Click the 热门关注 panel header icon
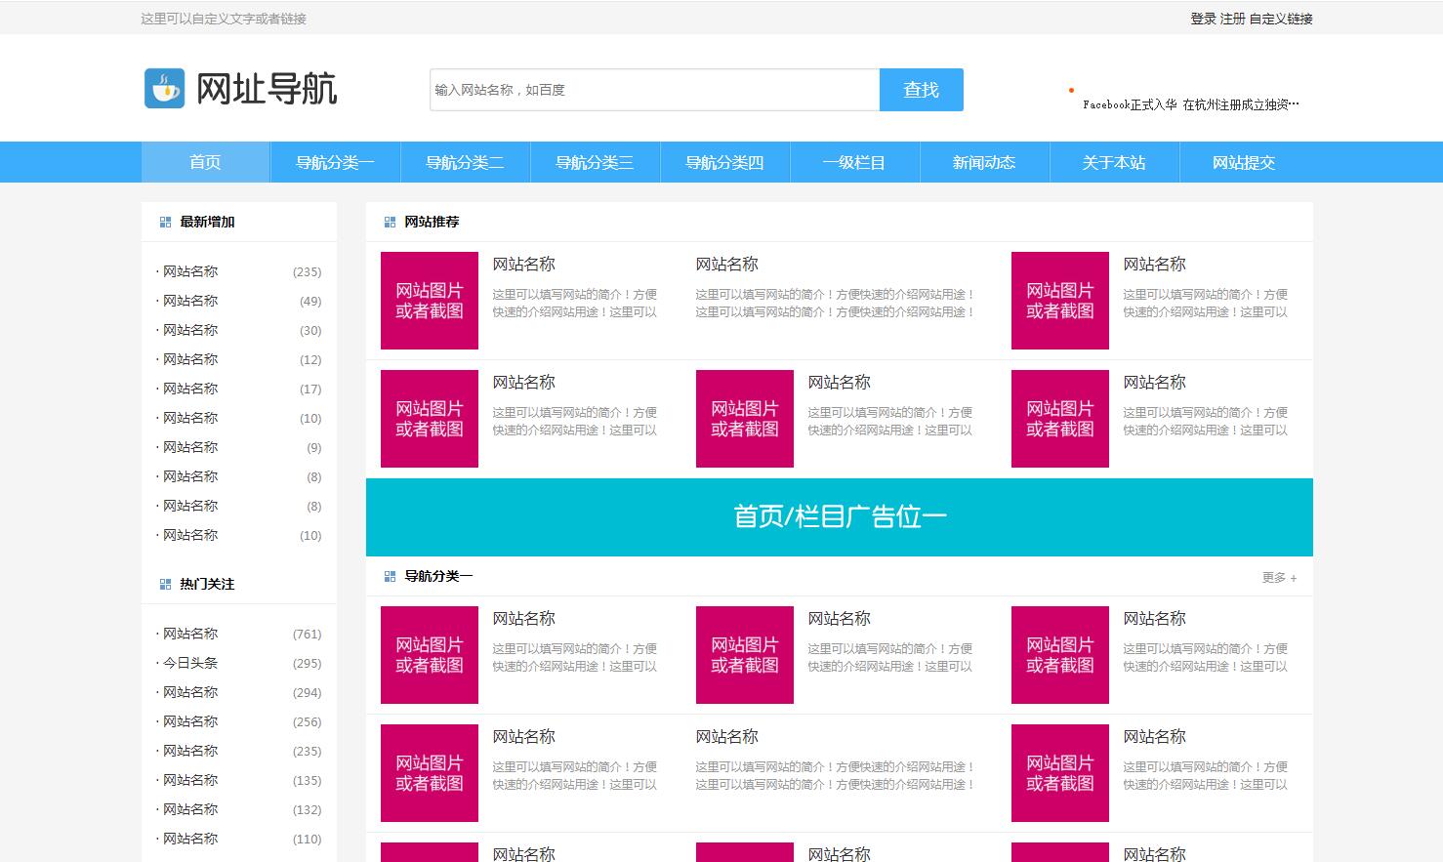The image size is (1443, 862). [x=164, y=584]
